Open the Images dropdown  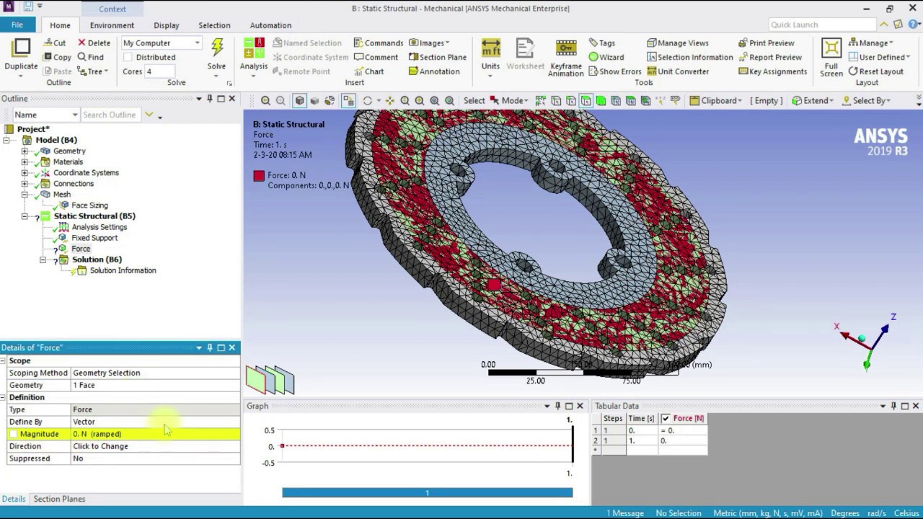(x=429, y=43)
